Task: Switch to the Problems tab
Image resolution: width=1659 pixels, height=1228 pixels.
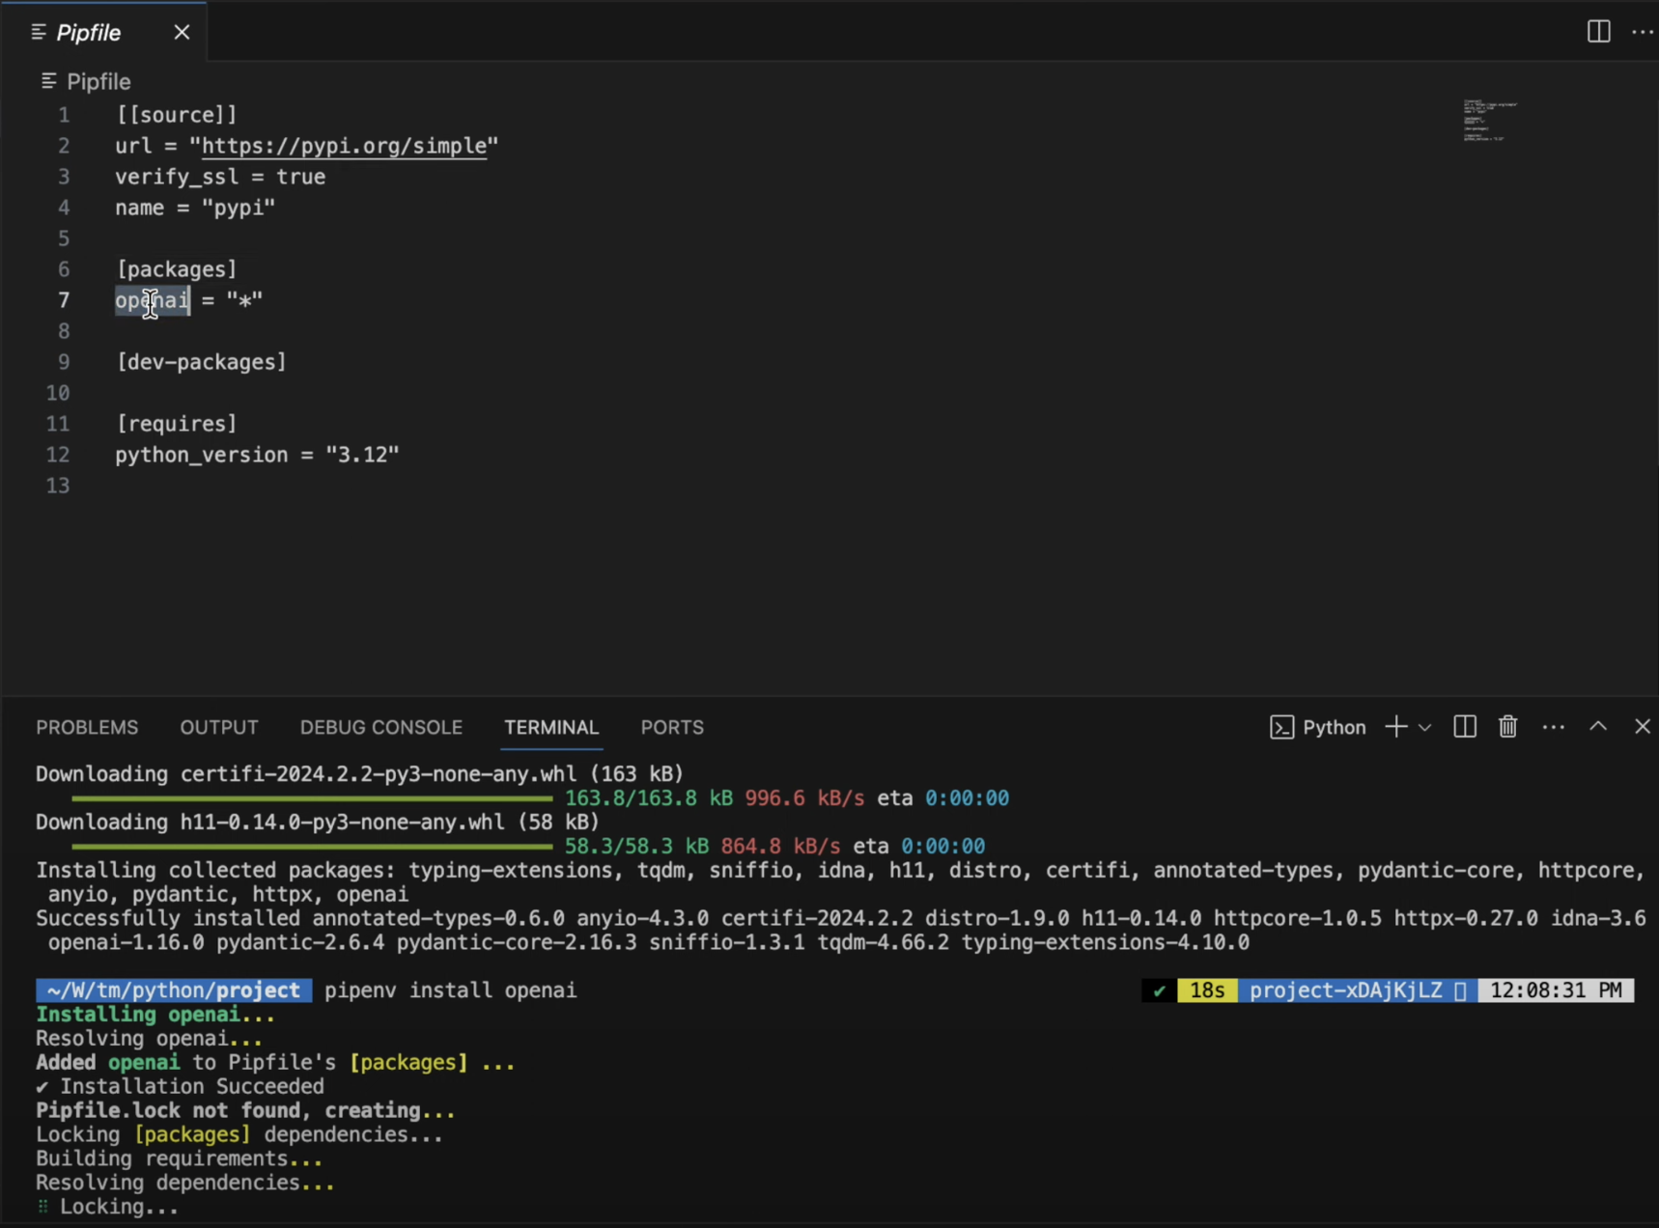Action: (87, 728)
